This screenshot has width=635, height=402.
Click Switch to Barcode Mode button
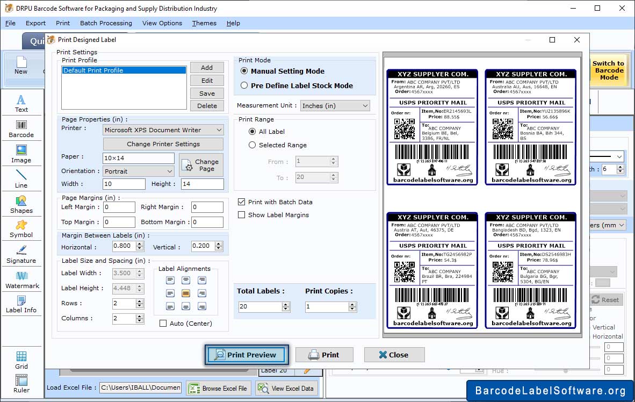[608, 70]
